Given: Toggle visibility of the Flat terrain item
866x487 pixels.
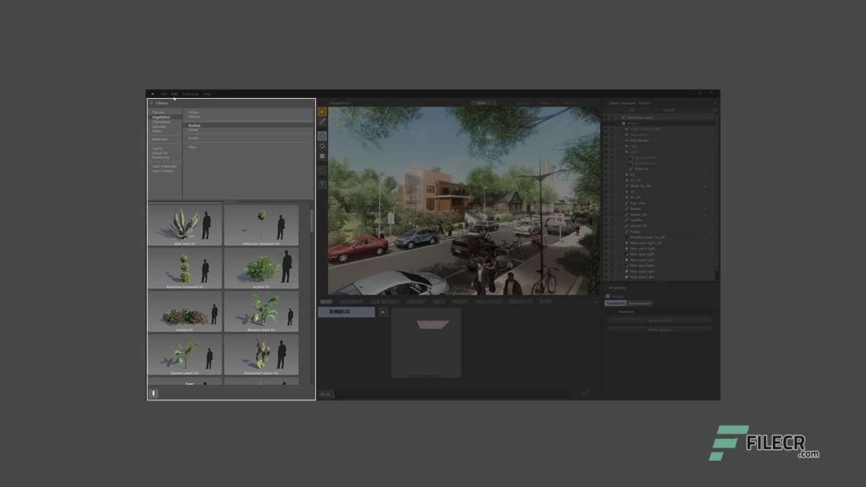Looking at the screenshot, I should coord(607,140).
